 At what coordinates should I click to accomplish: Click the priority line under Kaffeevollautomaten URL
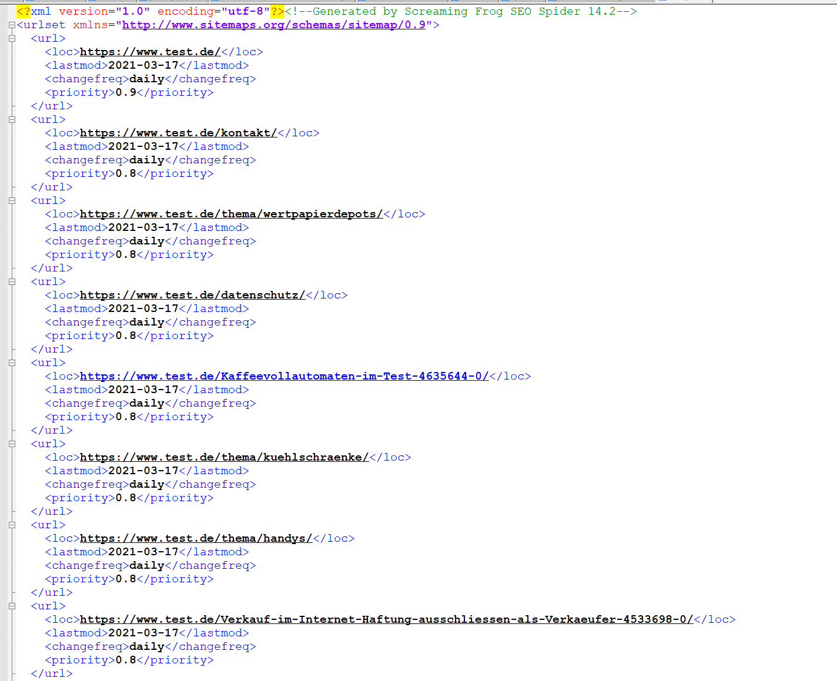pos(129,417)
